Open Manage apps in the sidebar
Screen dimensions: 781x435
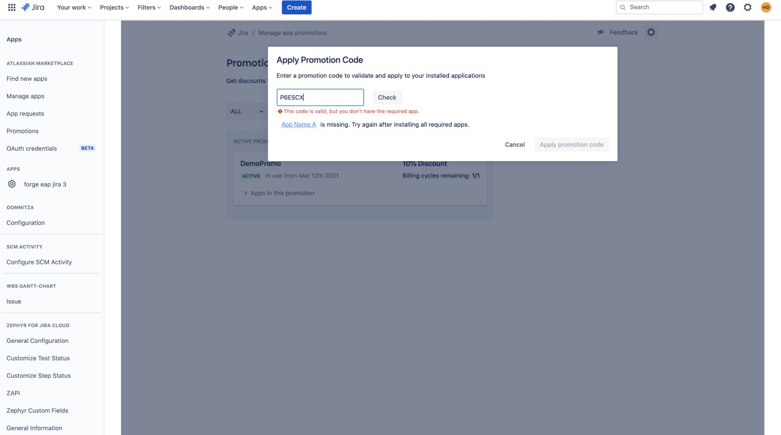point(26,96)
